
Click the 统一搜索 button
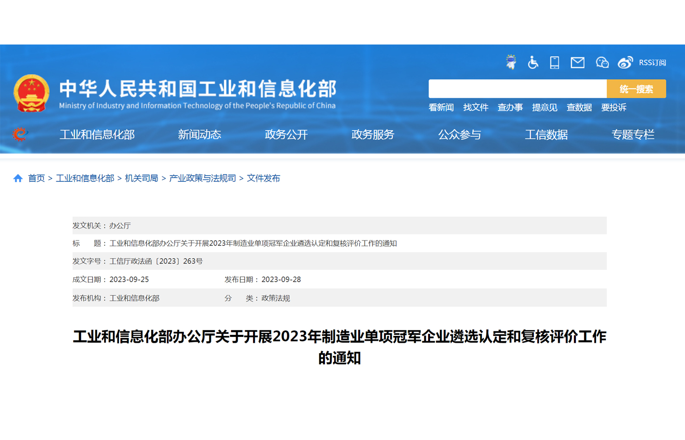(x=636, y=89)
